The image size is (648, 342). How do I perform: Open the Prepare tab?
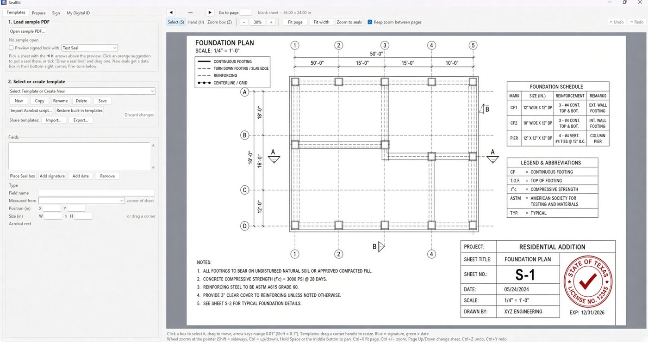(x=39, y=13)
